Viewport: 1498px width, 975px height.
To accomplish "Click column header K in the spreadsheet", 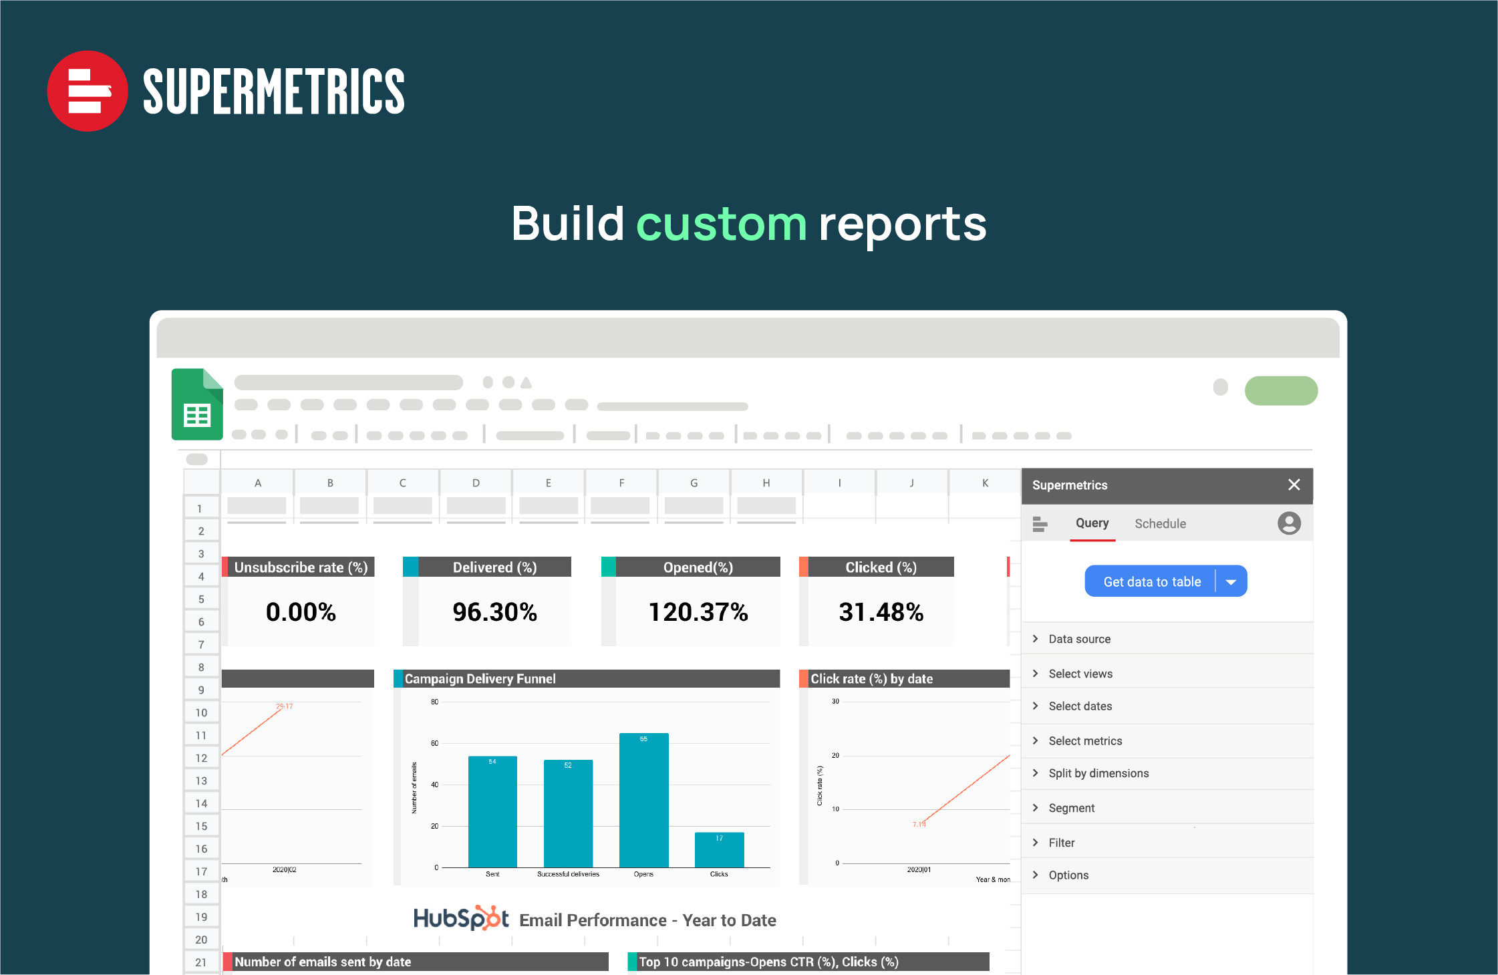I will click(984, 482).
